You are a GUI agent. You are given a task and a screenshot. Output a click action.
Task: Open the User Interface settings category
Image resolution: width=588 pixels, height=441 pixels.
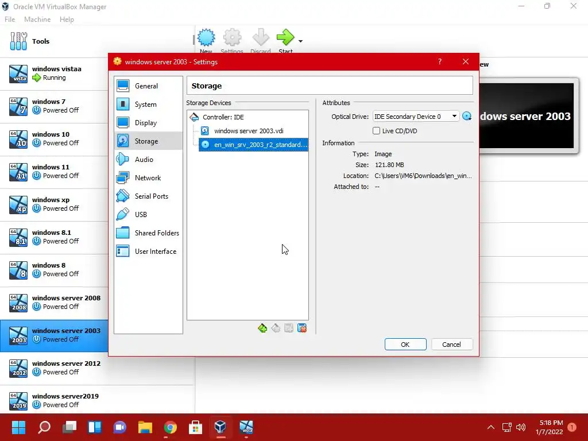tap(148, 252)
